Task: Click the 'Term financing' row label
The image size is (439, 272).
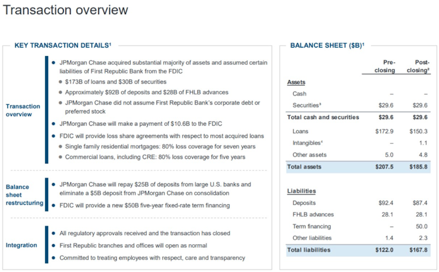Action: [x=312, y=226]
